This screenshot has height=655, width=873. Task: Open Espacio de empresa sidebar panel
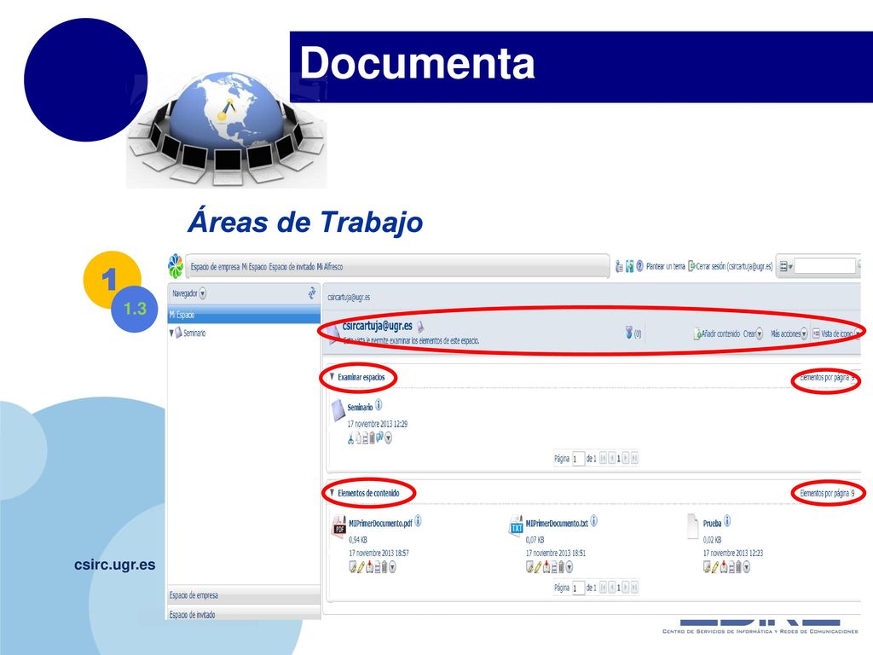pos(244,594)
